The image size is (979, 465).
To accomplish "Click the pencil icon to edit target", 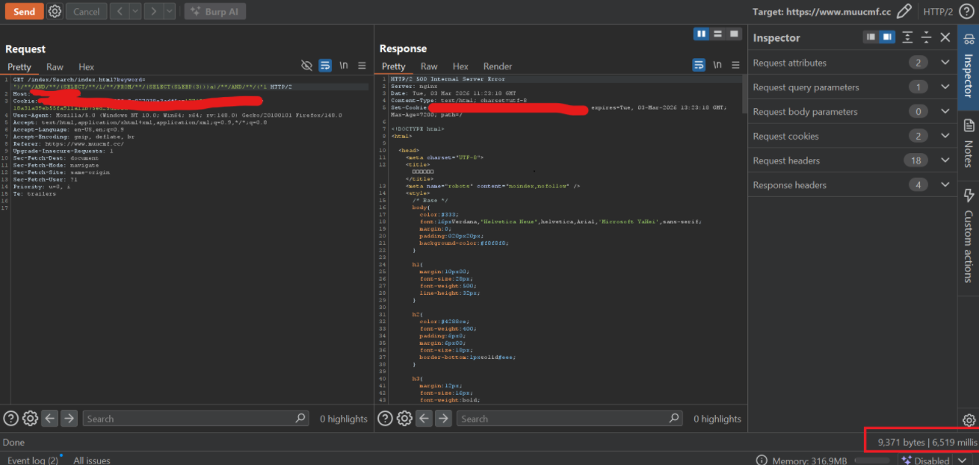I will [904, 11].
